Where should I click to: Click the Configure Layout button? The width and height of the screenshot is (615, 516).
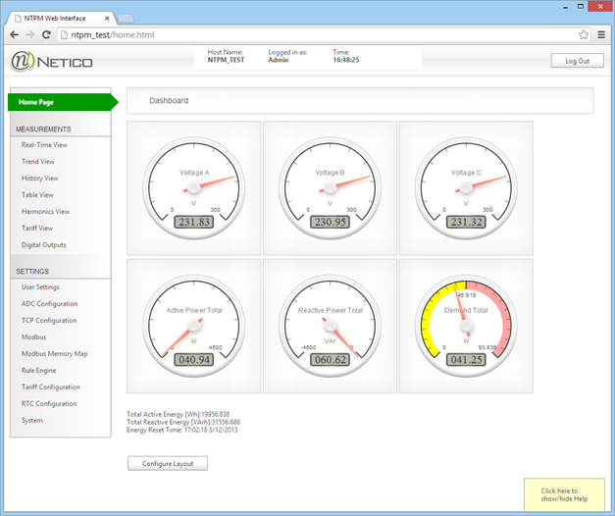tap(168, 463)
